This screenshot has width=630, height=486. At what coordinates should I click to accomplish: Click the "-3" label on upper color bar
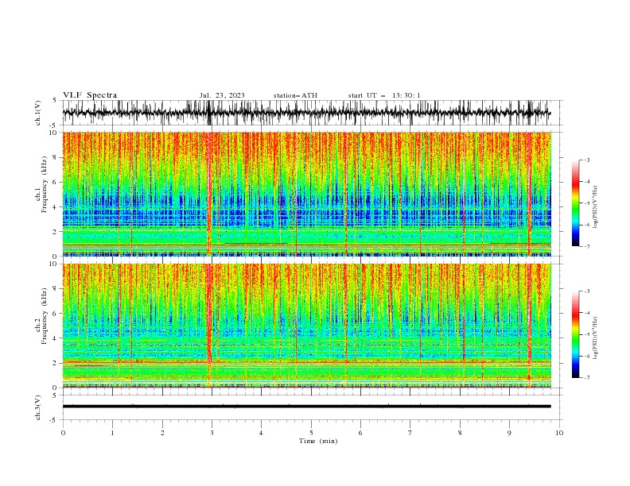[x=586, y=160]
